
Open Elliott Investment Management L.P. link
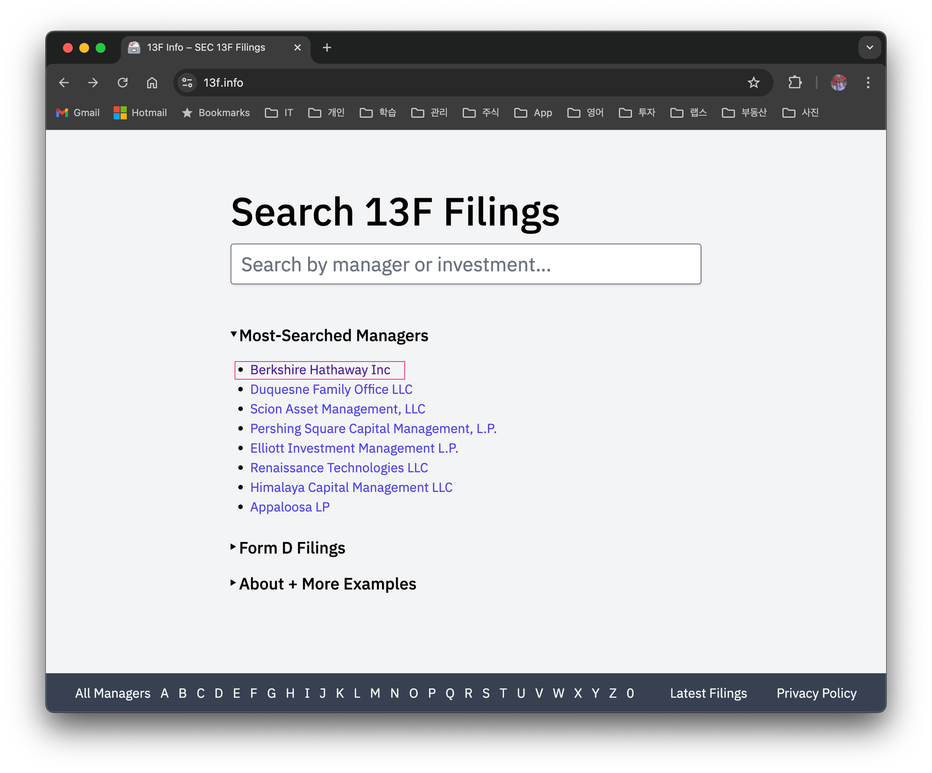(x=354, y=448)
